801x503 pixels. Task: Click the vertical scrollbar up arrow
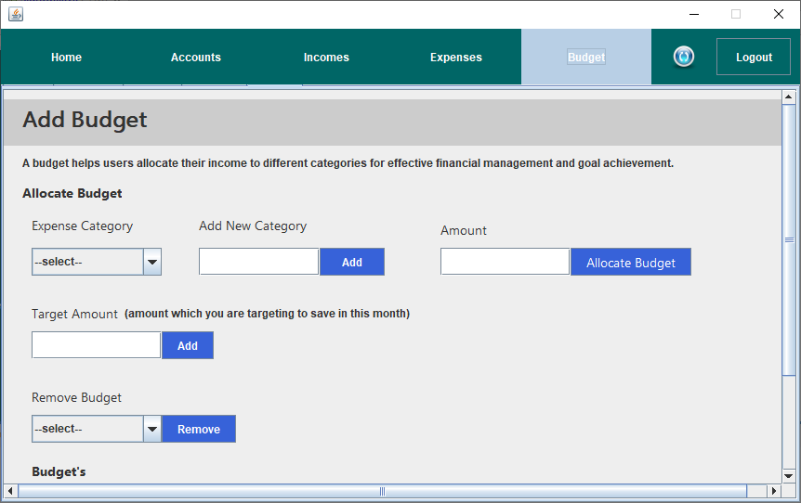(788, 97)
